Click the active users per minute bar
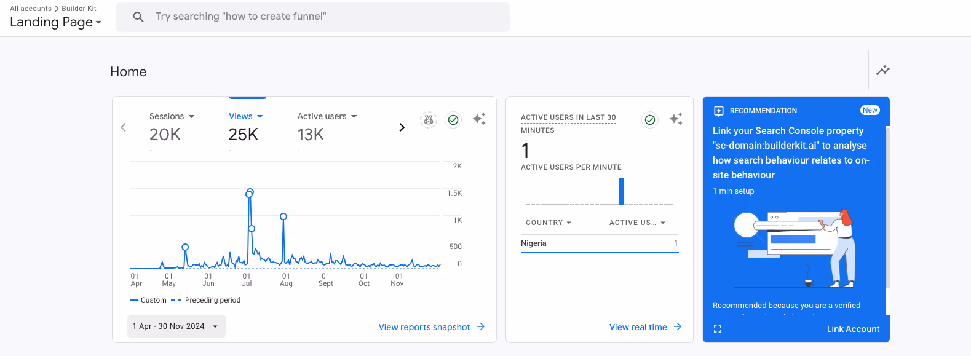Viewport: 971px width, 356px height. [622, 191]
